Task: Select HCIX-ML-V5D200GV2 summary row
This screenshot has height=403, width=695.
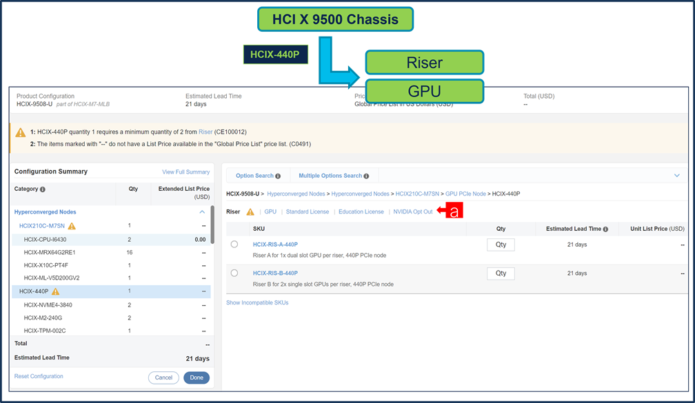Action: (x=111, y=278)
